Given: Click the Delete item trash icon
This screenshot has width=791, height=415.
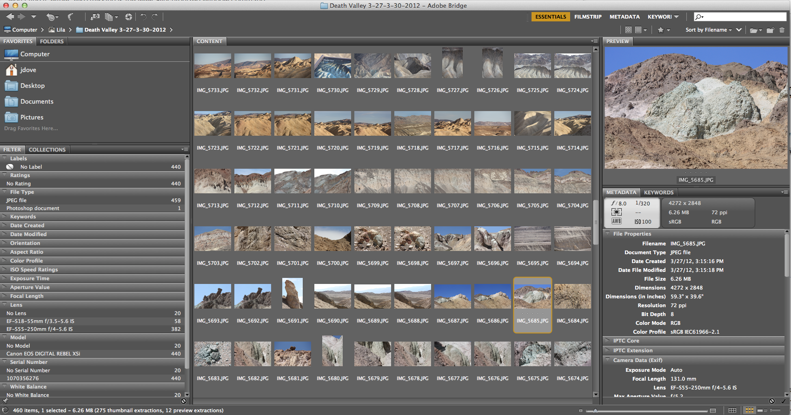Looking at the screenshot, I should pos(782,30).
